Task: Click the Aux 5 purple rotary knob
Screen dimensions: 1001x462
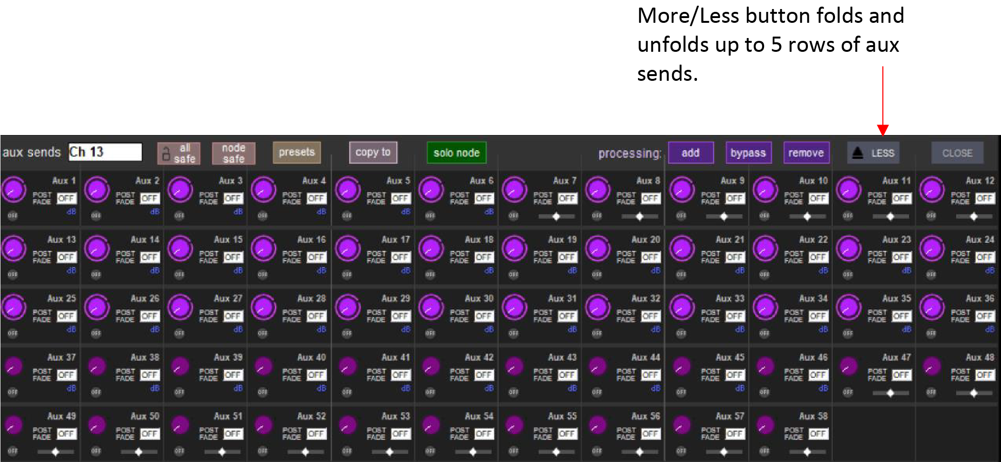Action: (348, 190)
